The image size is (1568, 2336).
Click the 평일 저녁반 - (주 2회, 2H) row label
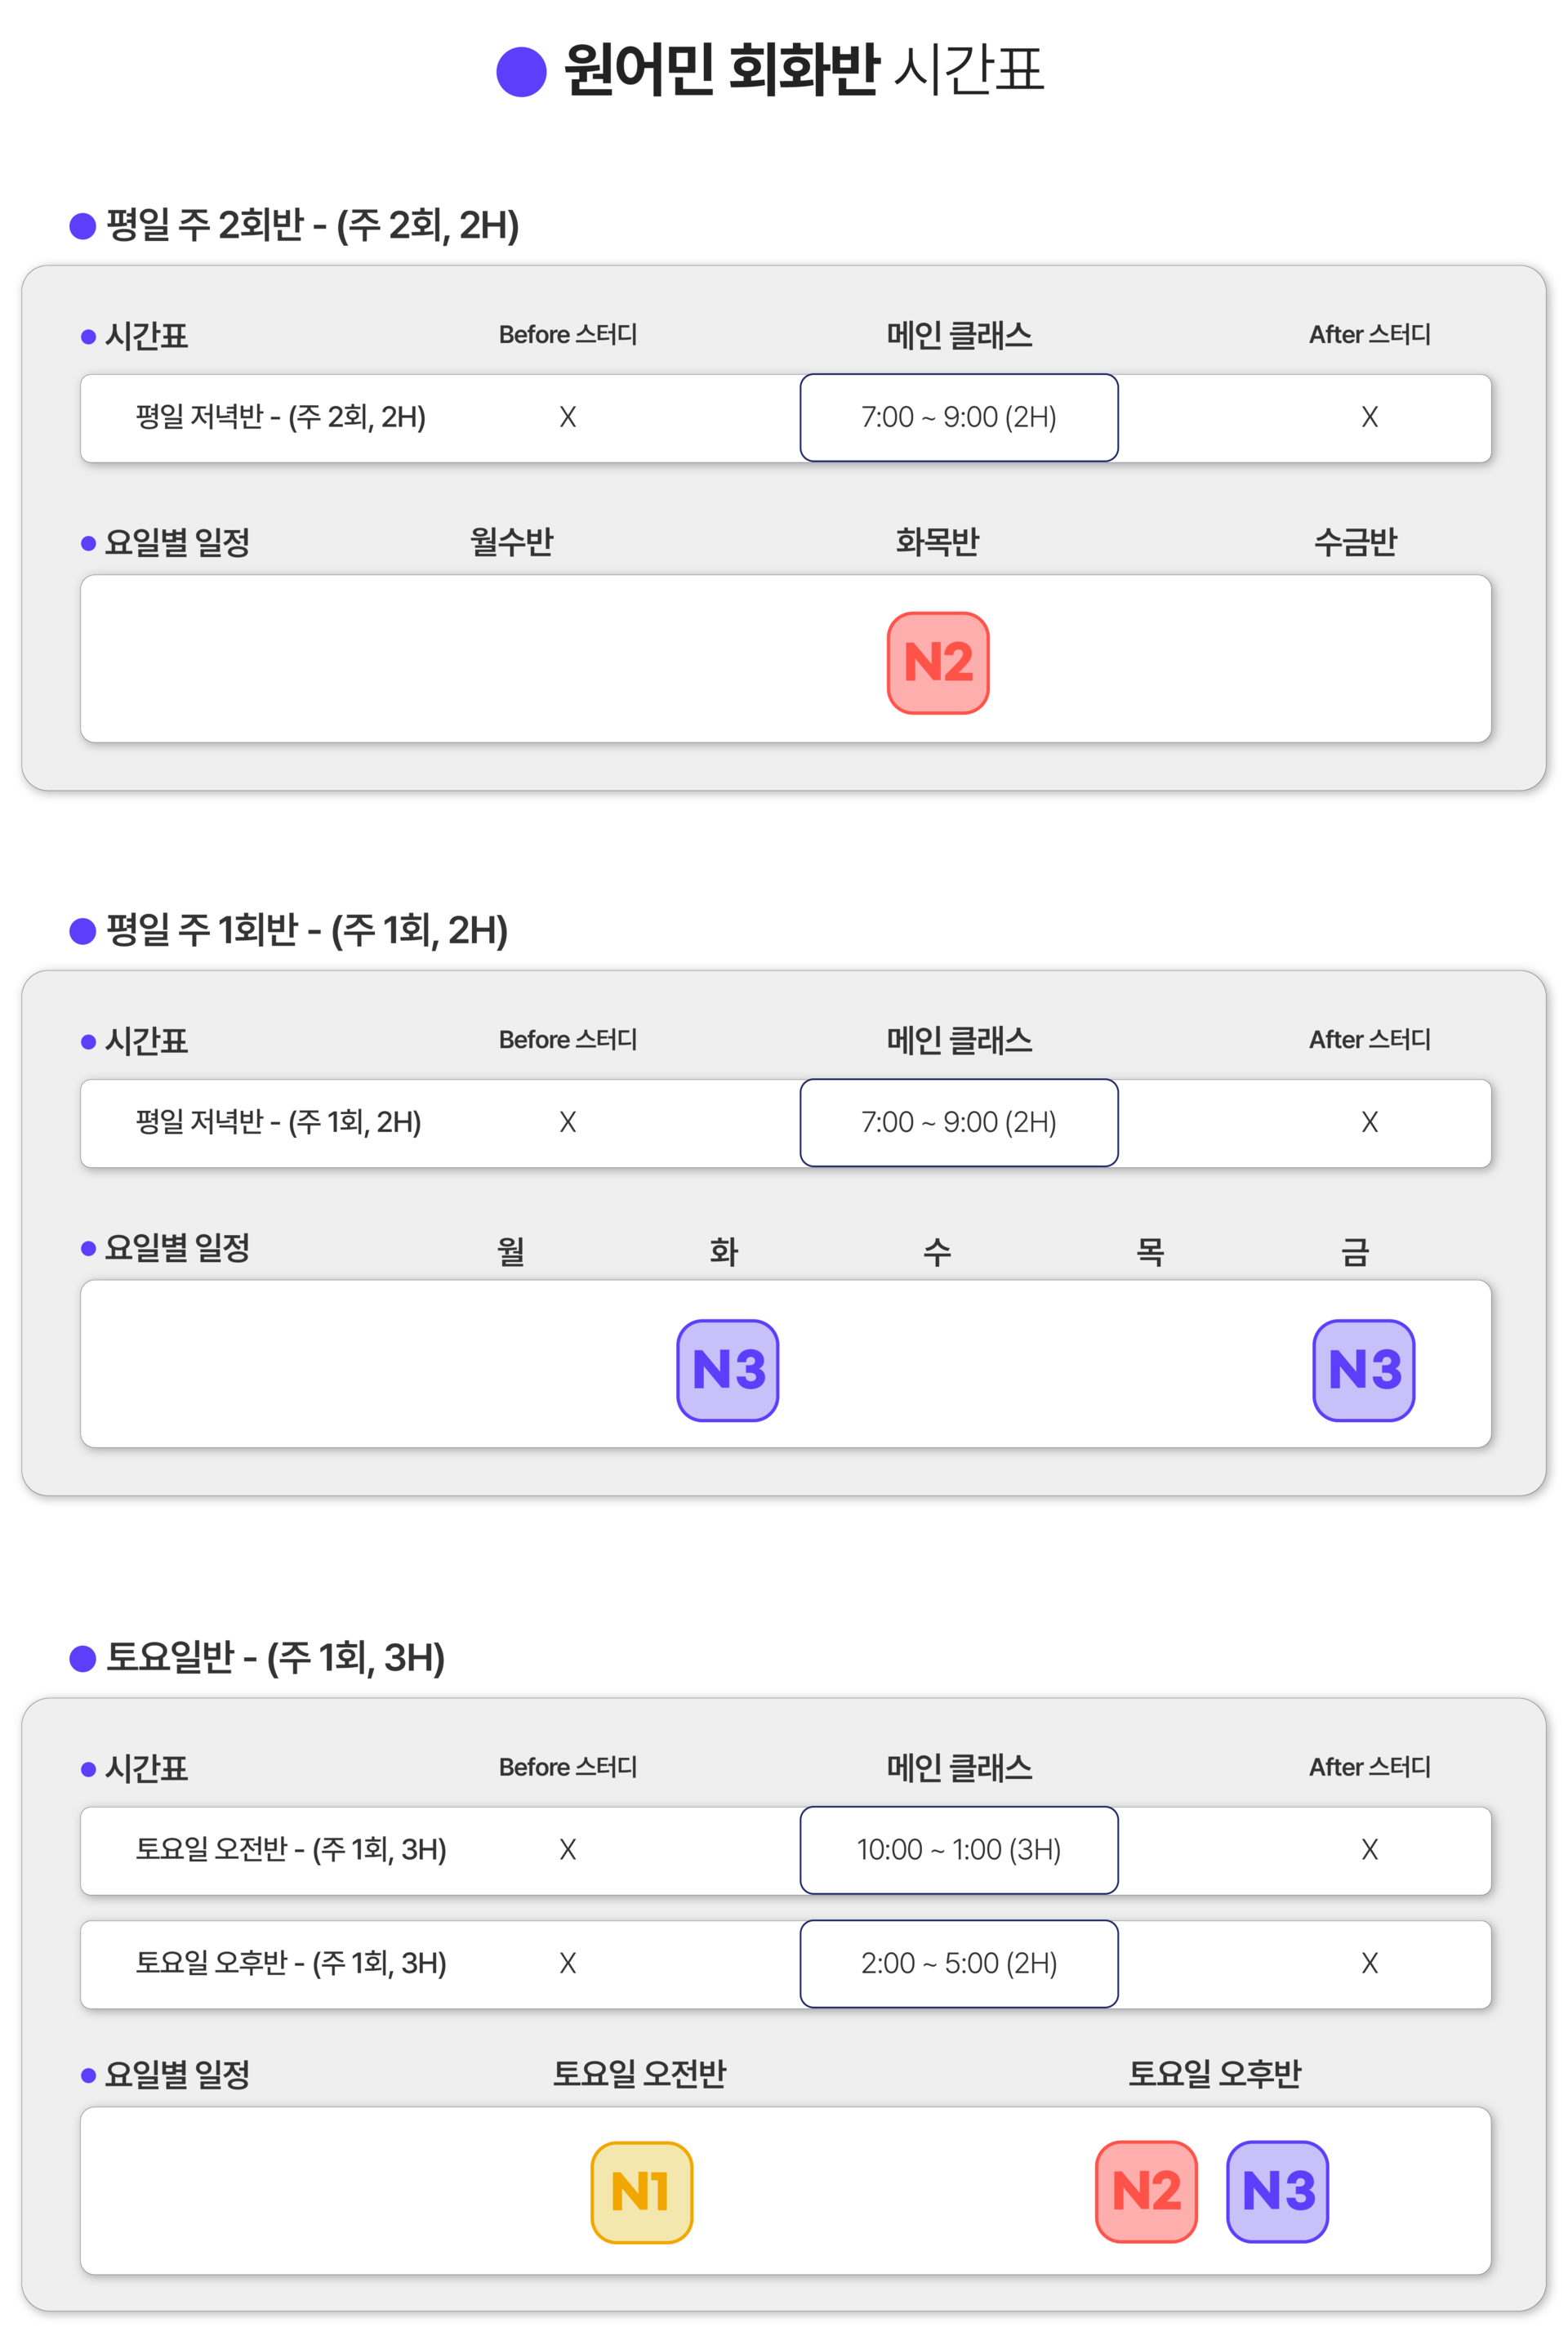[281, 417]
